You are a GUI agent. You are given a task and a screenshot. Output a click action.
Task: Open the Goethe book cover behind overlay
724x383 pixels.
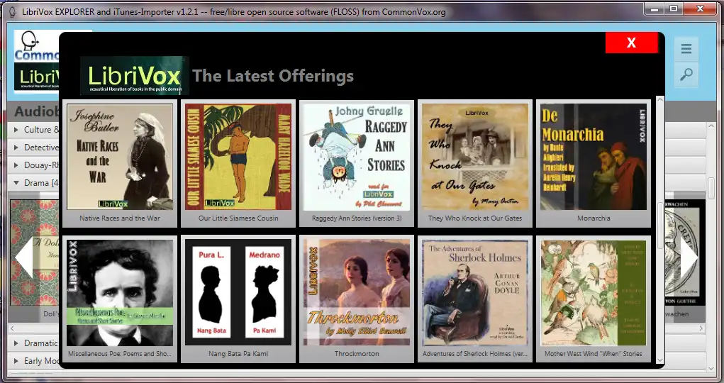point(685,252)
